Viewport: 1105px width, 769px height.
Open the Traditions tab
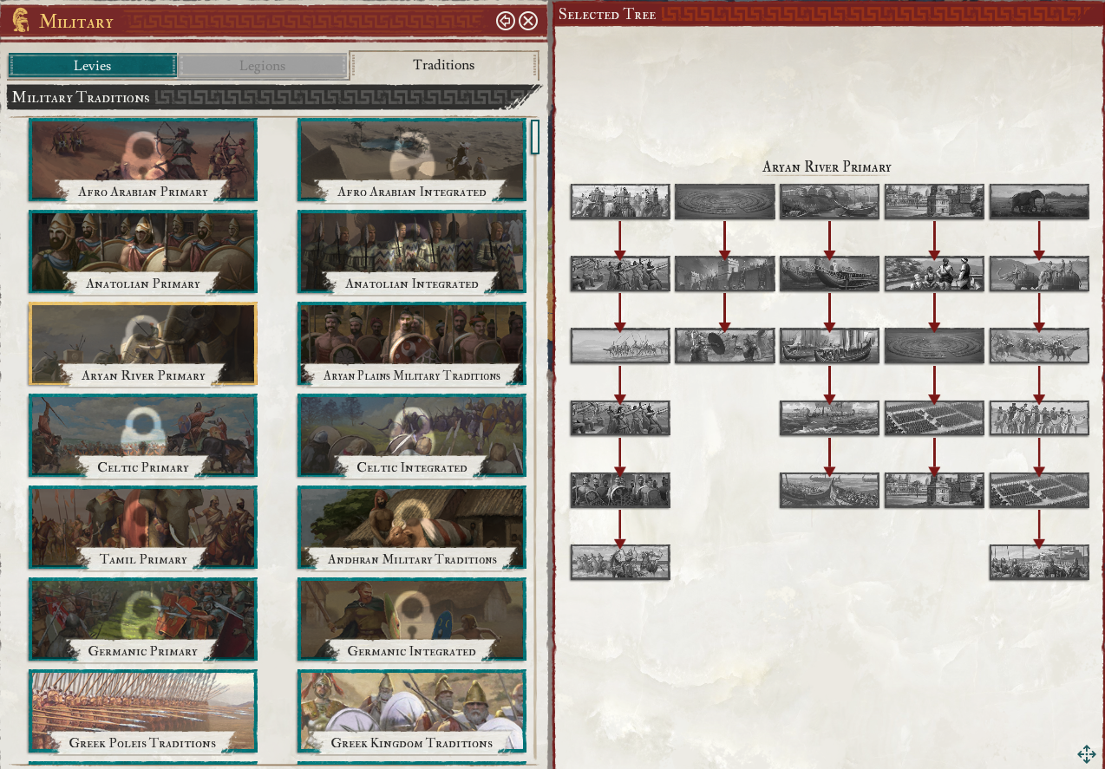coord(443,65)
